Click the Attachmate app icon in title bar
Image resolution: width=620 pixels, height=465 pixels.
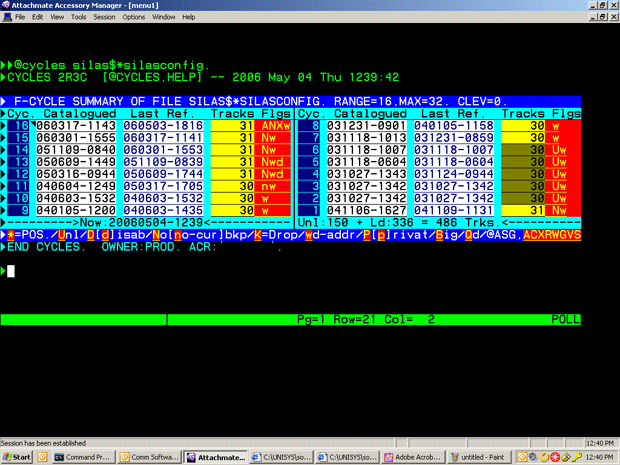[x=6, y=5]
